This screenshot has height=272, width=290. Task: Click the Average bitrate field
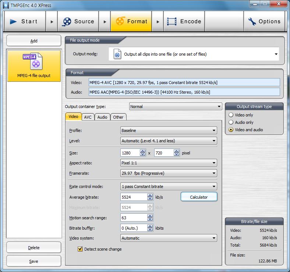coord(134,197)
